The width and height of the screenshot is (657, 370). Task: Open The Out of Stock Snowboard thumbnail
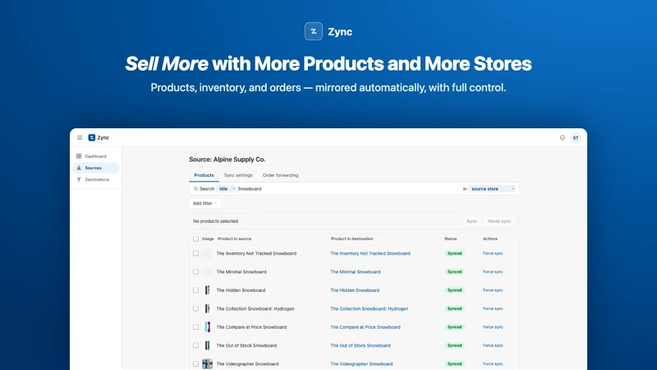pos(208,345)
